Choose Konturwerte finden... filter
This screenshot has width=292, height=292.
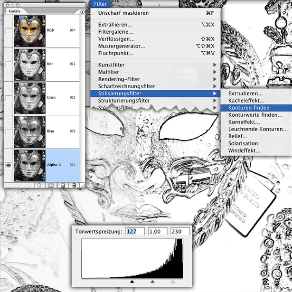click(x=256, y=115)
